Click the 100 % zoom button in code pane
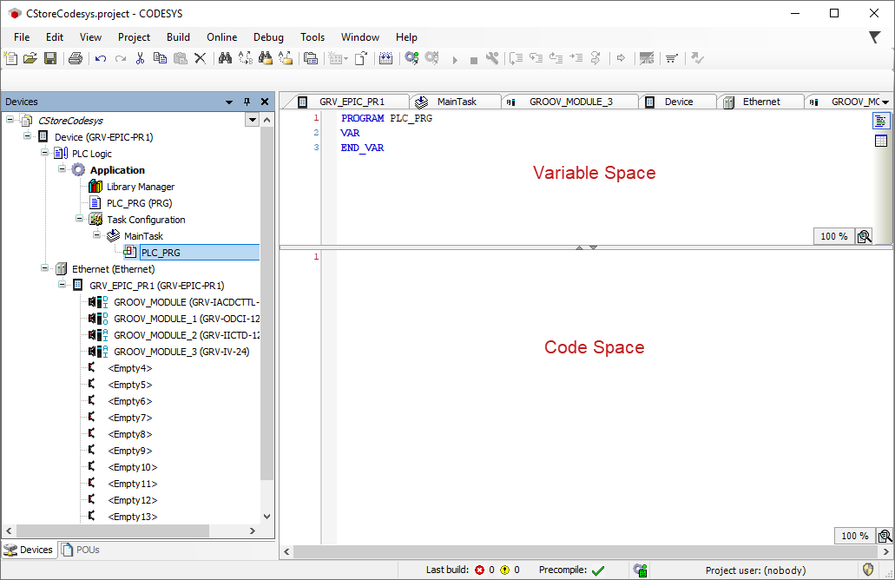 (x=855, y=536)
